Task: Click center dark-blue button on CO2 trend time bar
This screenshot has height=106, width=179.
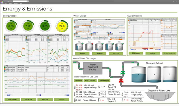Action: (x=147, y=50)
